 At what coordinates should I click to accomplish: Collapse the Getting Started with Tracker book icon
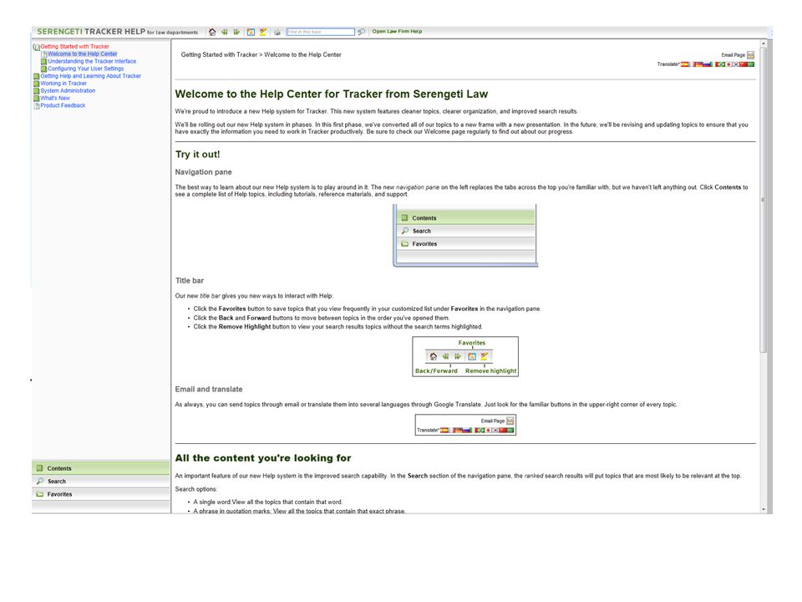click(x=36, y=47)
